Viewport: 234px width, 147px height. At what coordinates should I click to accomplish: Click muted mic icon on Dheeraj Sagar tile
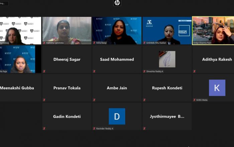(x=44, y=71)
